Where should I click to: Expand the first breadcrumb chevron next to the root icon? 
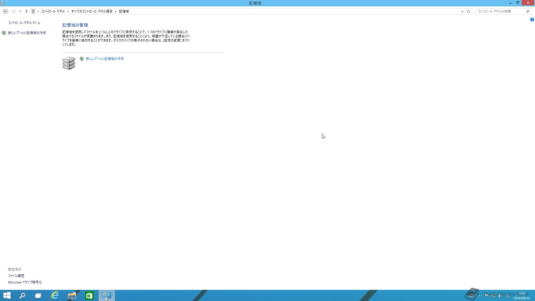point(38,11)
